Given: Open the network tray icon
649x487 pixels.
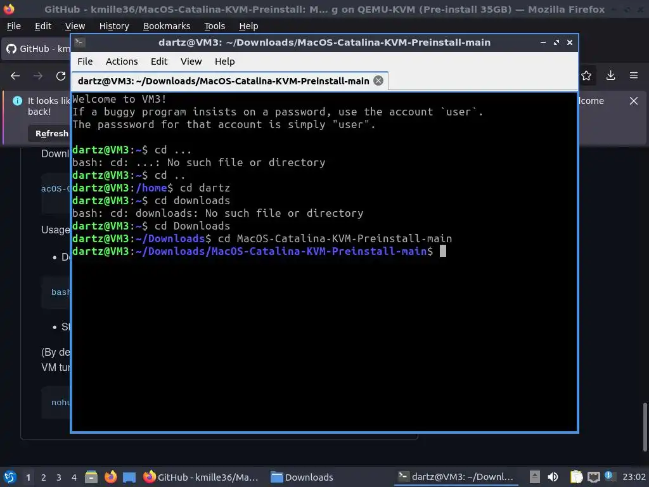Looking at the screenshot, I should pos(594,477).
